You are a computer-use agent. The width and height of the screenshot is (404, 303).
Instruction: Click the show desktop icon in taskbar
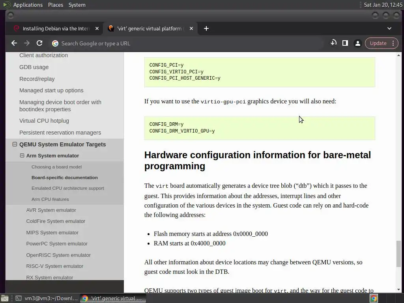pyautogui.click(x=5, y=298)
